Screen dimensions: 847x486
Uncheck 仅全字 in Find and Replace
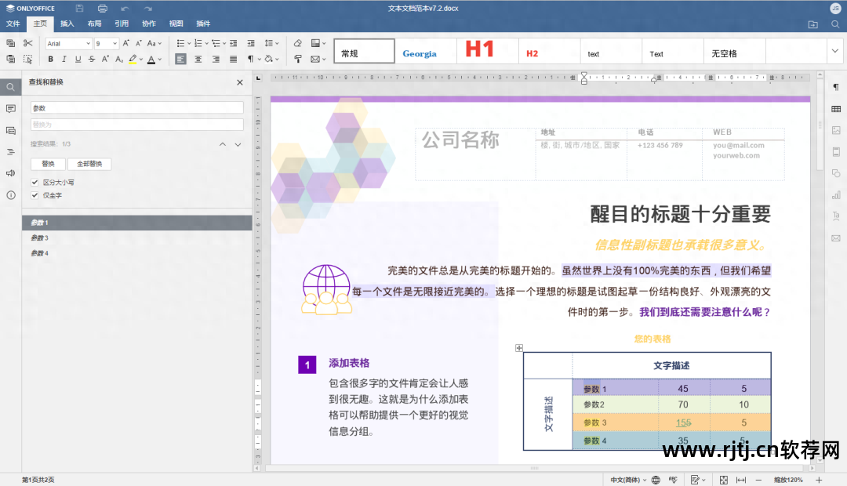tap(34, 195)
